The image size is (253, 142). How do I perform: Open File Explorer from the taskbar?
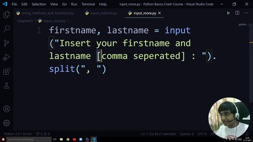tap(61, 139)
